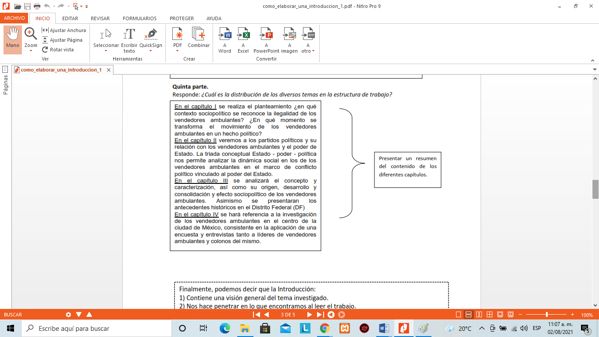Open the Zoom tool dropdown arrow
599x337 pixels.
pos(31,51)
